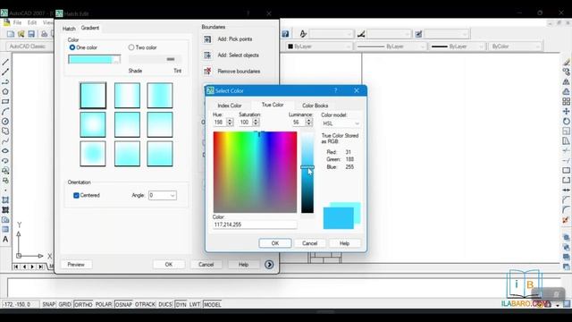Screen dimensions: 572x322
Task: Select the Circle draw tool
Action: point(5,122)
